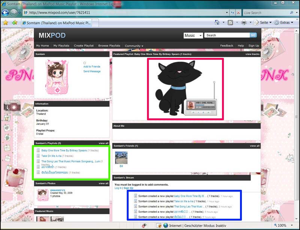300x230 pixels.
Task: Click the RSS feeds icon
Action: tap(230, 23)
